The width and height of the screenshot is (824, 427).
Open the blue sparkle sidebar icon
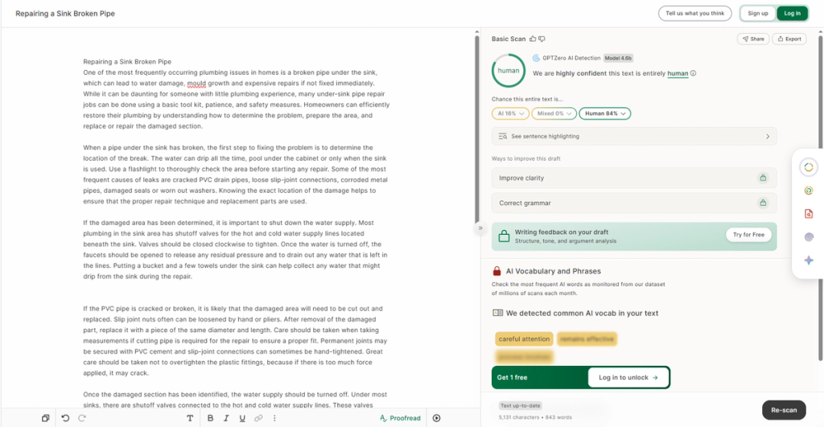coord(808,260)
